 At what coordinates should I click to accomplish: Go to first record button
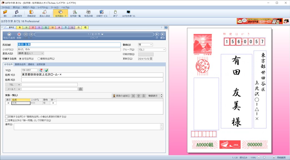click(x=26, y=34)
